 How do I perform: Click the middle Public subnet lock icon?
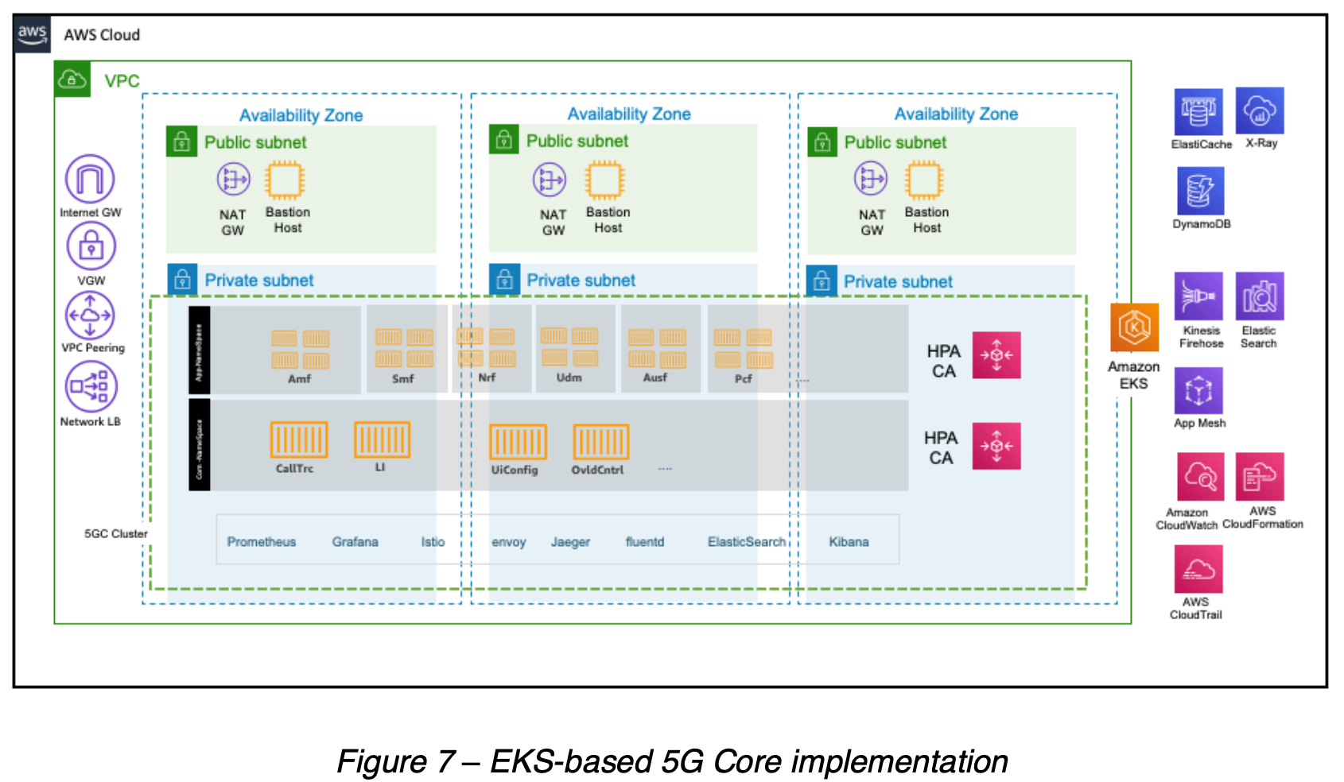(503, 140)
